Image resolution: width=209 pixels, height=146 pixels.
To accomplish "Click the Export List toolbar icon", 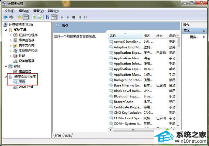I will coord(40,17).
